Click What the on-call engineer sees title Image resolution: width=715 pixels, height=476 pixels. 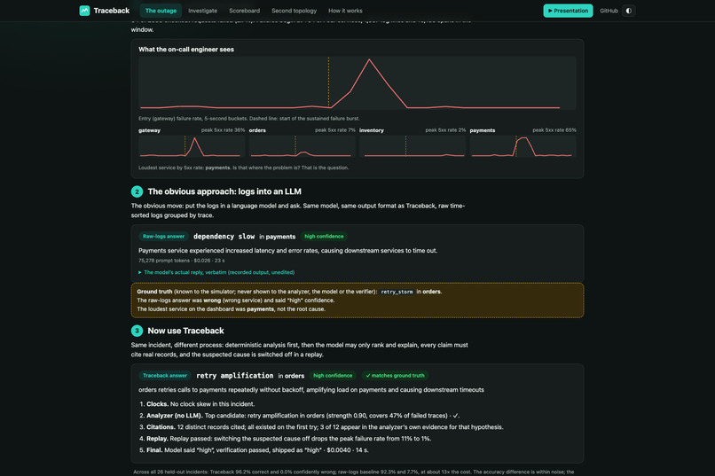(x=186, y=49)
